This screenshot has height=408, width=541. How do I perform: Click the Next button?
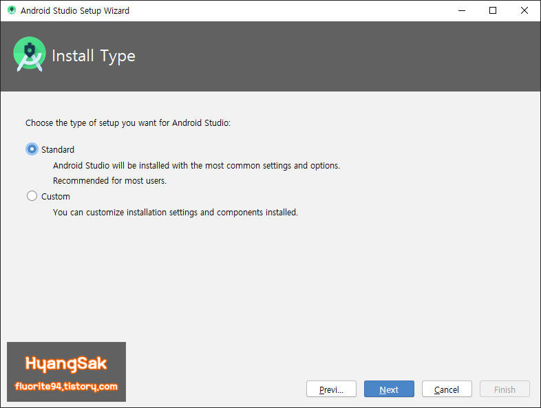coord(389,389)
